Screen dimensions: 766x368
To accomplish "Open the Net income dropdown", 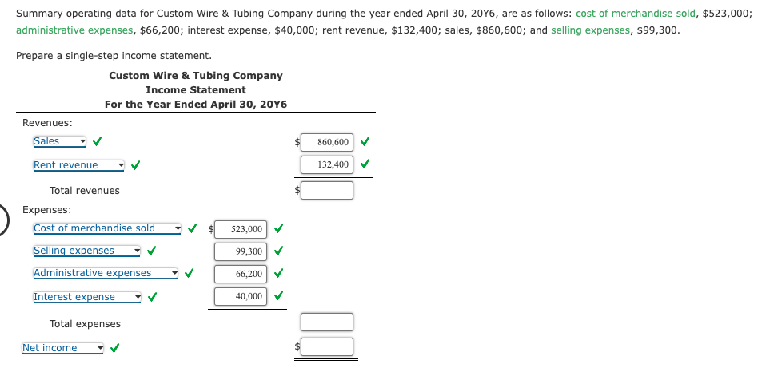I will pyautogui.click(x=63, y=348).
